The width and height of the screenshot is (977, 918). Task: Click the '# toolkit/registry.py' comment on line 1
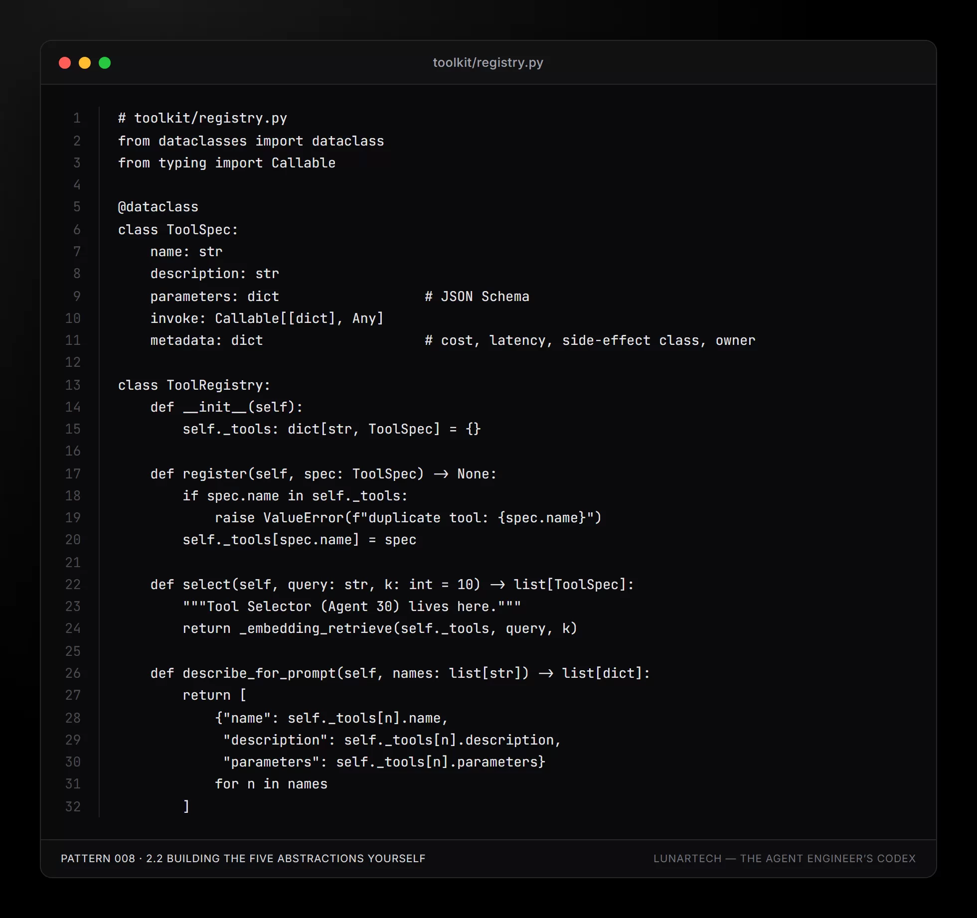pos(202,118)
